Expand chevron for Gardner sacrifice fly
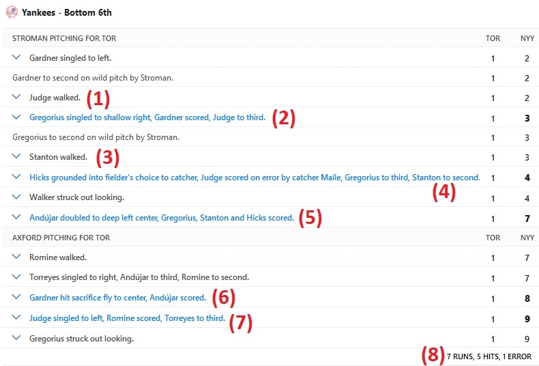539x366 pixels. [x=16, y=297]
